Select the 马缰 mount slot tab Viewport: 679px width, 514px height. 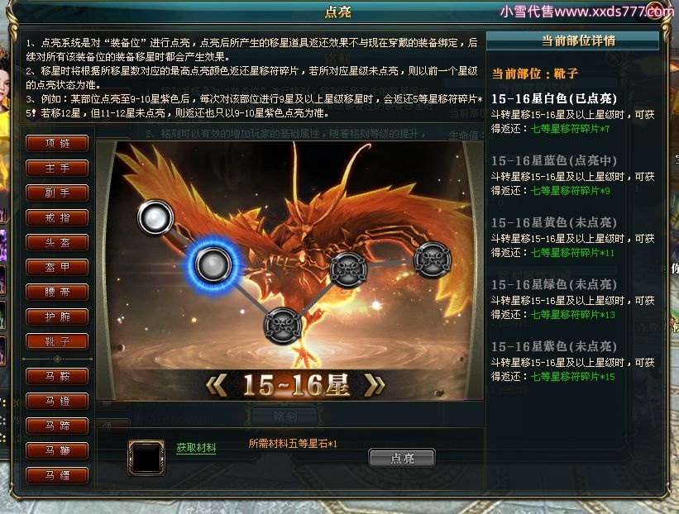(57, 475)
